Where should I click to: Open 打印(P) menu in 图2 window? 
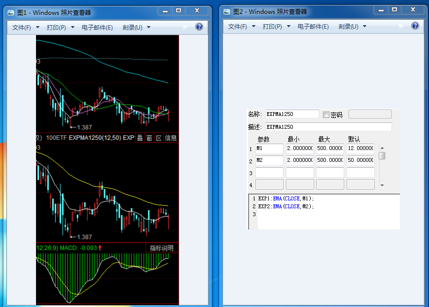point(272,27)
